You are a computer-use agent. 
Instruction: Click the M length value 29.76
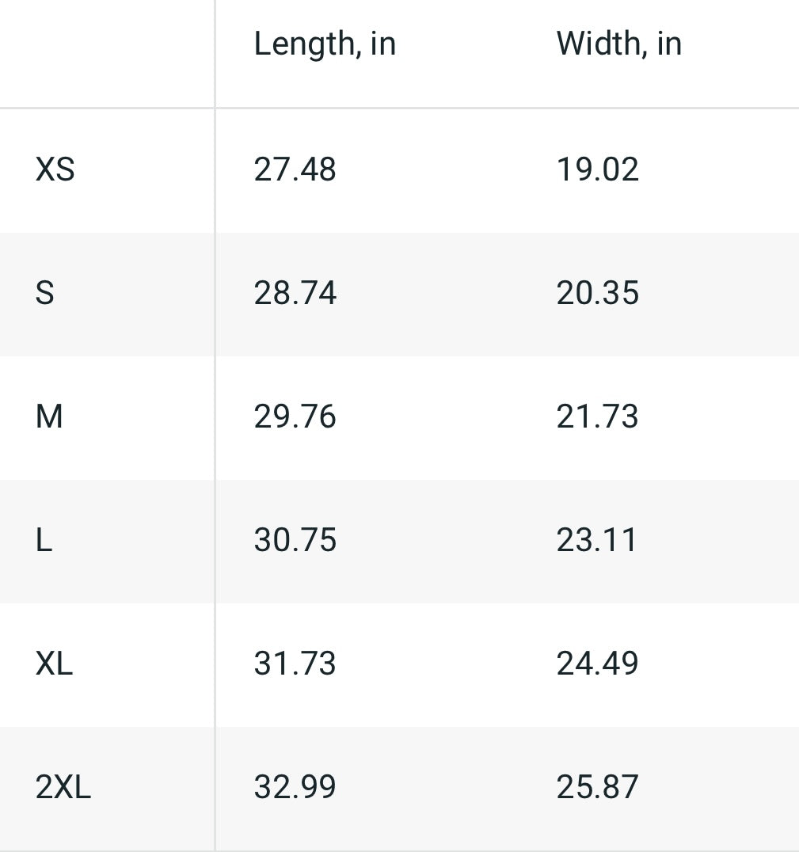click(x=295, y=416)
